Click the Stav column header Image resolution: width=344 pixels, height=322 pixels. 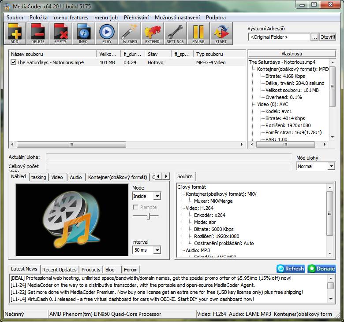click(158, 54)
